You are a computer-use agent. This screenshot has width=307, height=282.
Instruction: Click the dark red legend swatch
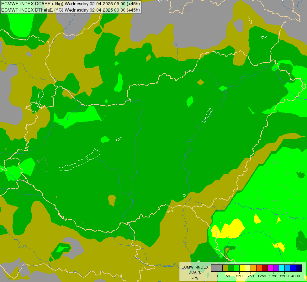(x=265, y=268)
